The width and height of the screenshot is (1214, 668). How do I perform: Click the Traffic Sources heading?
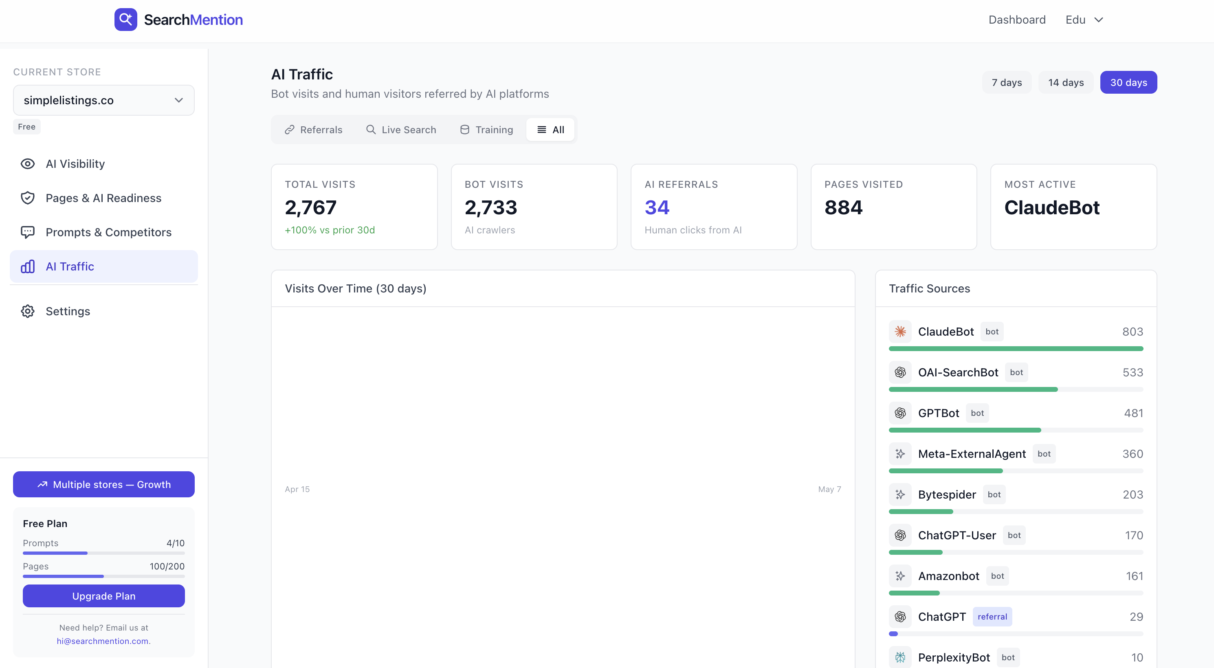click(x=929, y=288)
